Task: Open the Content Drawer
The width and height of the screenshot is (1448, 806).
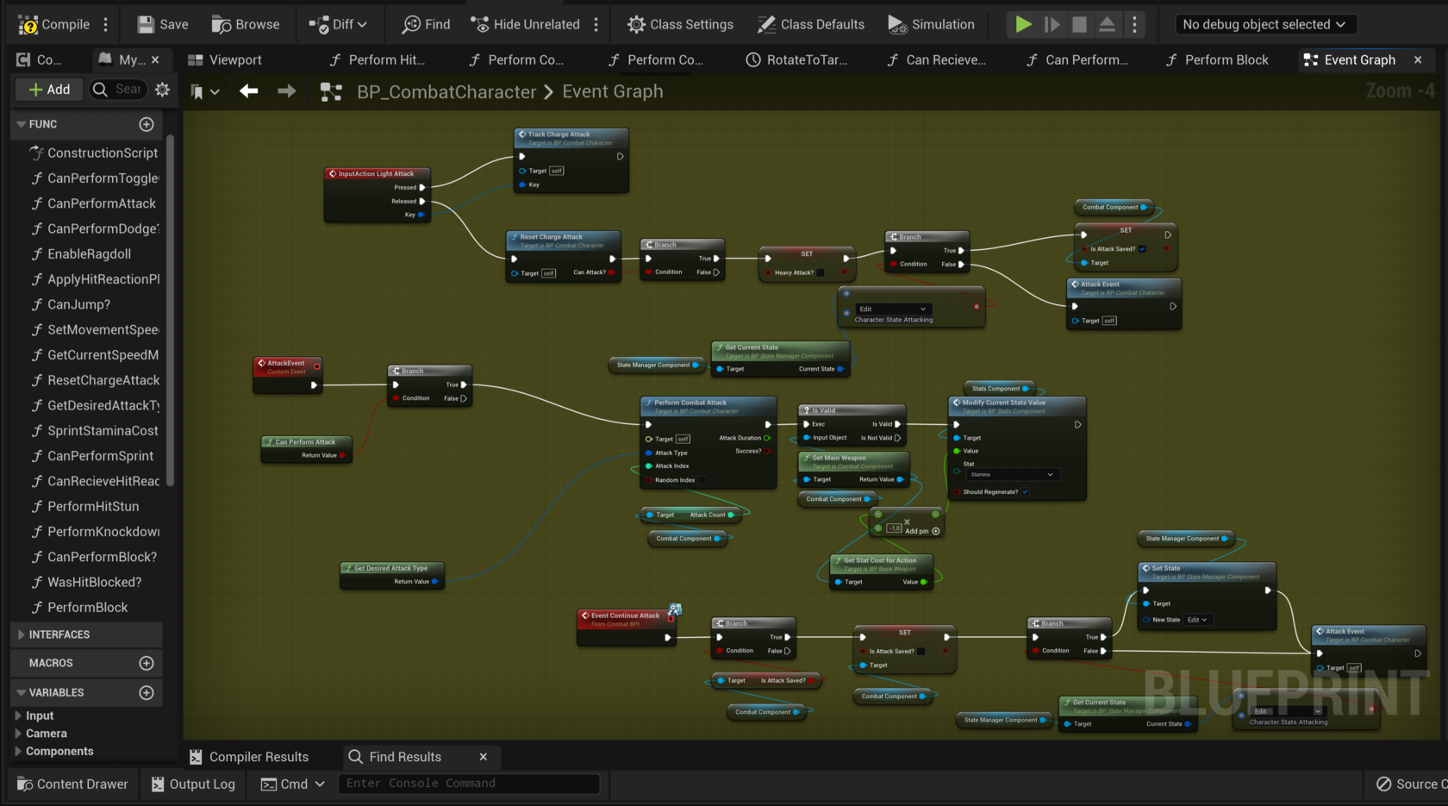Action: point(72,784)
